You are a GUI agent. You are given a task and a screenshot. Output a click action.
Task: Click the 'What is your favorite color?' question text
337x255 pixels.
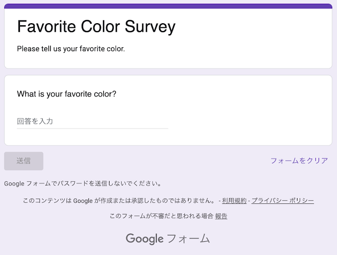pos(66,94)
